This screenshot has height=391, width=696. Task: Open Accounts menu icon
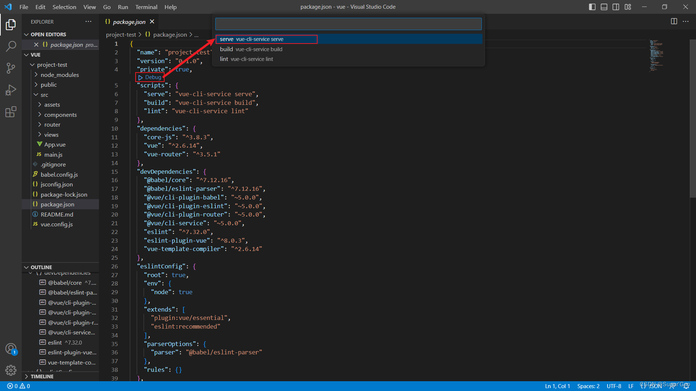click(x=11, y=349)
